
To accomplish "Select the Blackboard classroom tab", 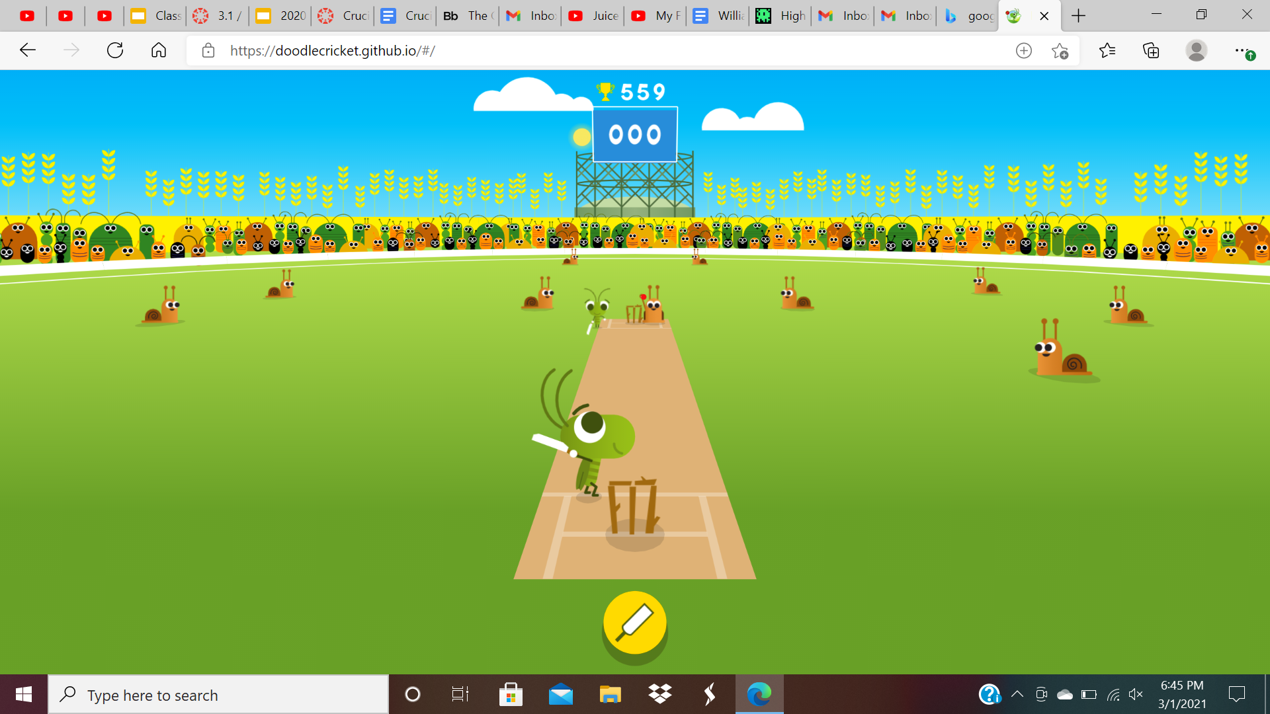I will click(469, 16).
